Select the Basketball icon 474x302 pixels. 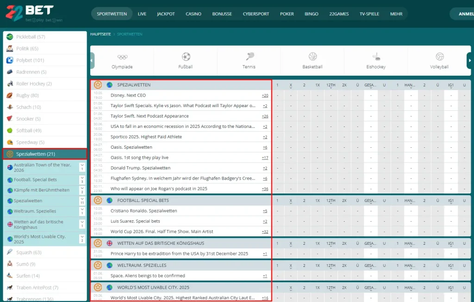(x=312, y=56)
